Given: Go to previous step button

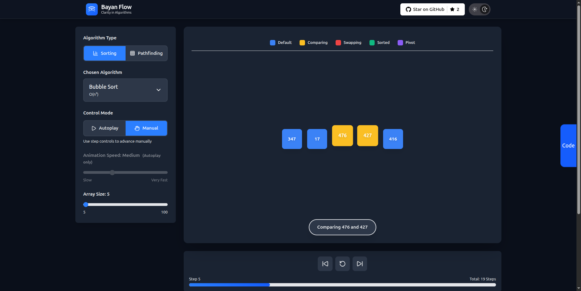Looking at the screenshot, I should tap(325, 264).
